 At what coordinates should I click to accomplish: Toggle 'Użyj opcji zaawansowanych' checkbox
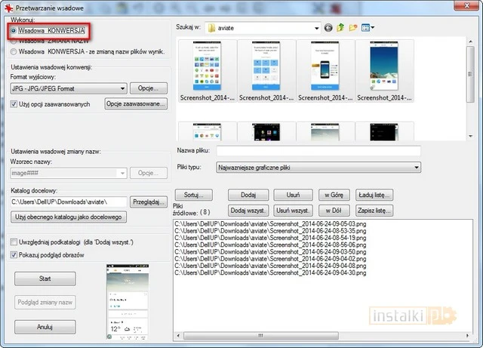point(15,103)
